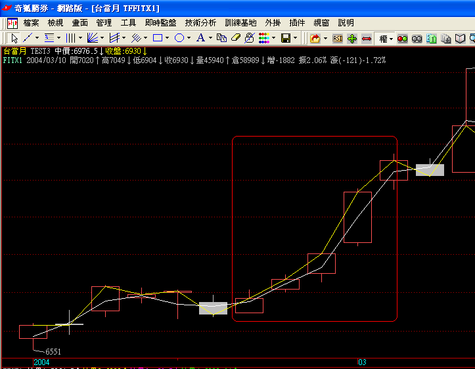This screenshot has height=369, width=475.
Task: Activate the text annotation A tool
Action: click(x=200, y=38)
